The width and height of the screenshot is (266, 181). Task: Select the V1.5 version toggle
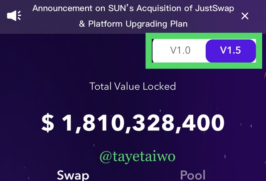click(x=231, y=51)
